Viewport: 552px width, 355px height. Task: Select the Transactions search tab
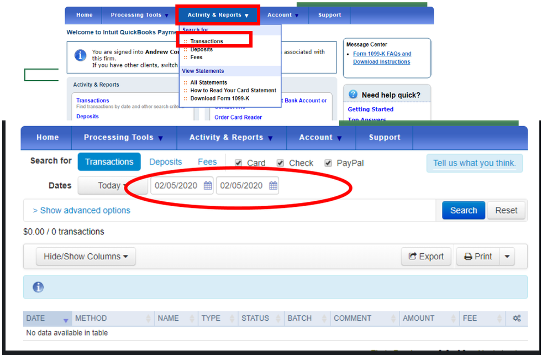(109, 161)
